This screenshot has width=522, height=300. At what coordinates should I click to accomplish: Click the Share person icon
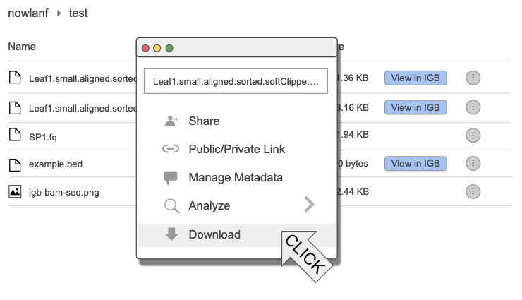(x=171, y=121)
